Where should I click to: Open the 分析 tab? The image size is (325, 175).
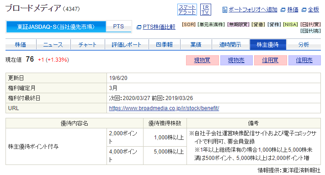pyautogui.click(x=304, y=44)
